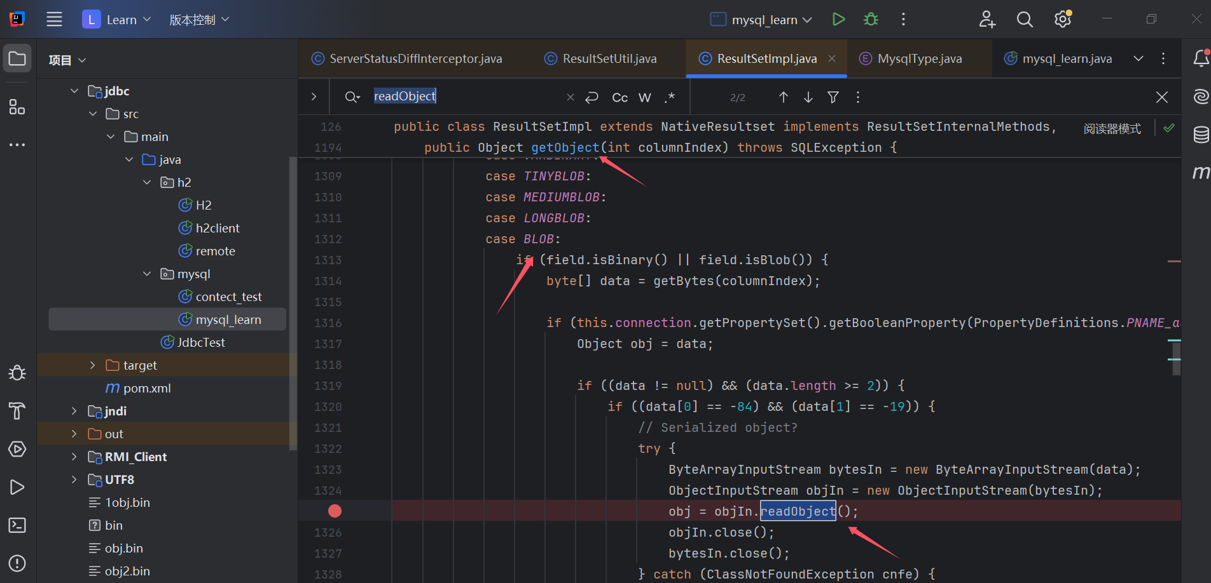Expand the target folder
Viewport: 1211px width, 583px height.
pyautogui.click(x=93, y=365)
